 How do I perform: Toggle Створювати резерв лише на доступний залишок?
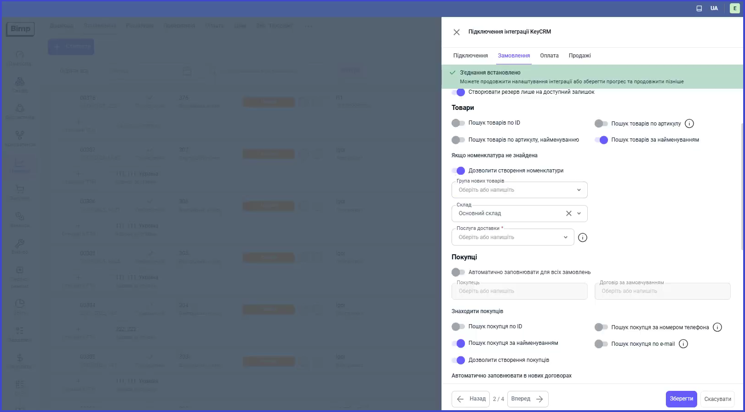pyautogui.click(x=458, y=92)
